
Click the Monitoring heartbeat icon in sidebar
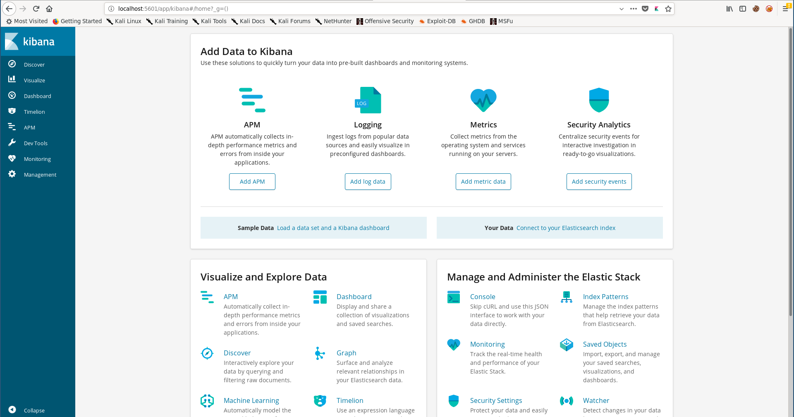click(12, 158)
